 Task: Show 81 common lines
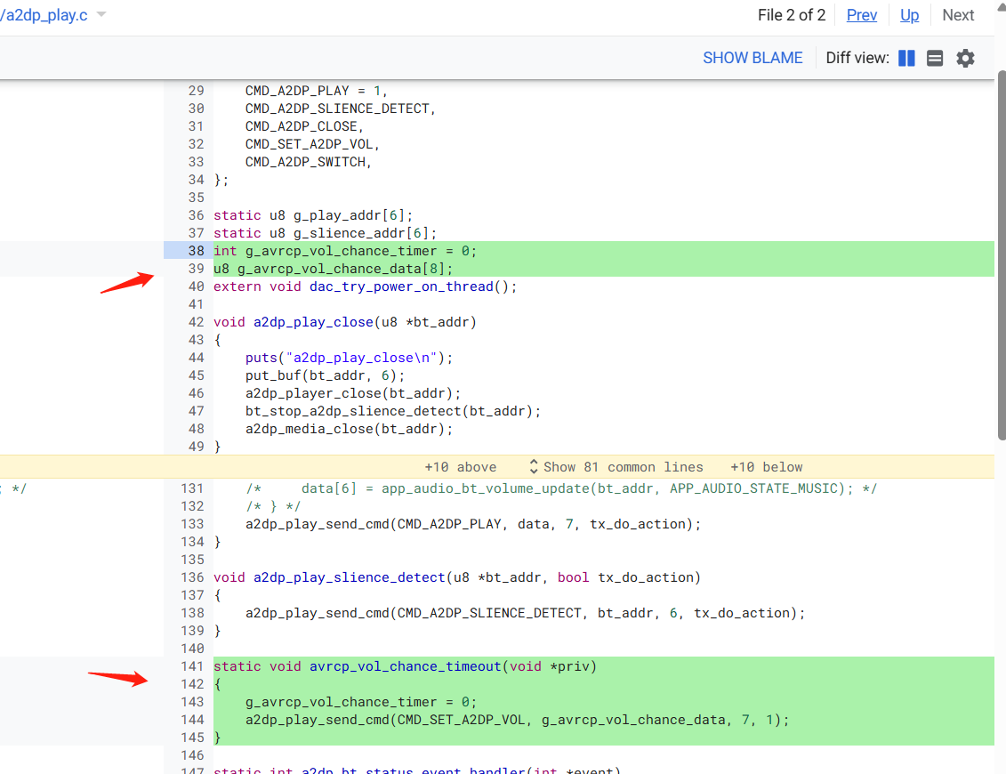click(x=616, y=467)
